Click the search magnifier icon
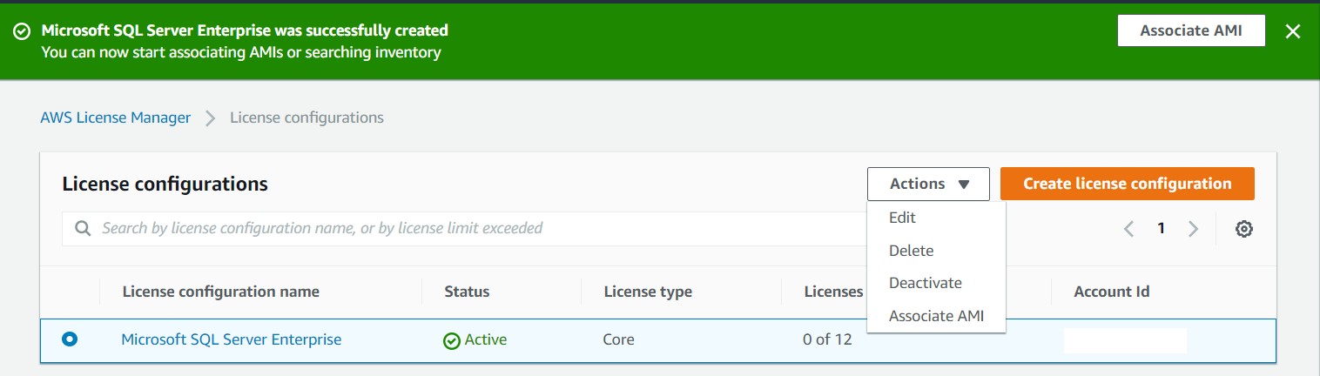The width and height of the screenshot is (1320, 376). (84, 229)
